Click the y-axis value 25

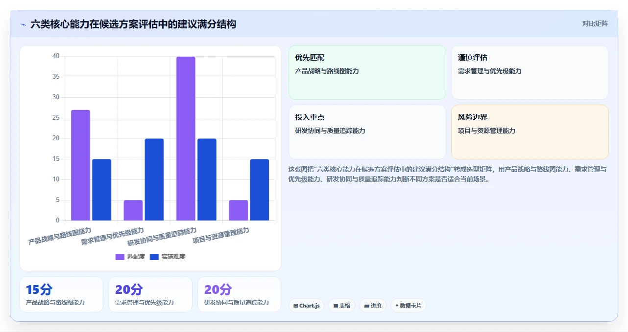pos(56,118)
